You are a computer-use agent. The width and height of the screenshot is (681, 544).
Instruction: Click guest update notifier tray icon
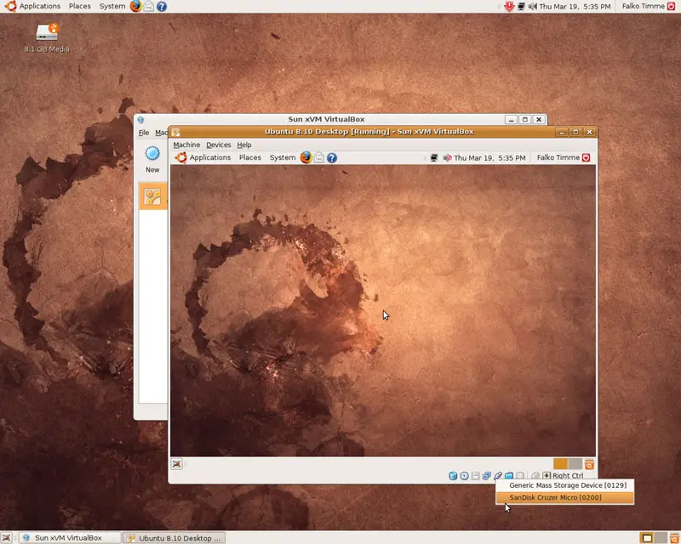(447, 158)
